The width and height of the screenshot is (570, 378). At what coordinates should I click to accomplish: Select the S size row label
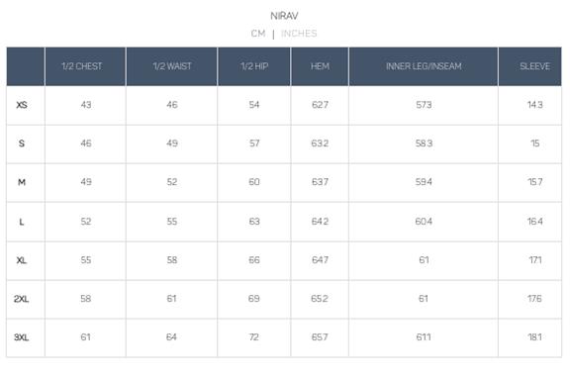22,143
